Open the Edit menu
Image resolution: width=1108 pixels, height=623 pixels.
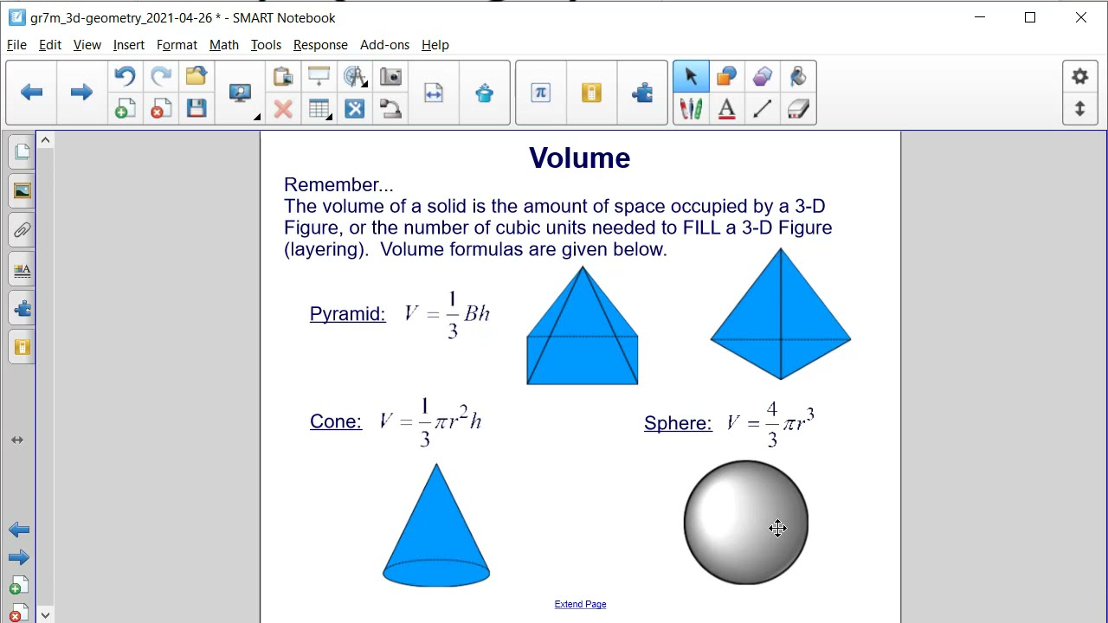tap(50, 45)
